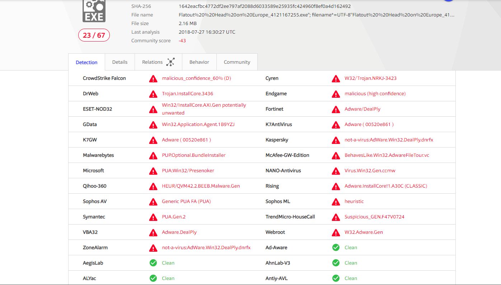Image resolution: width=501 pixels, height=285 pixels.
Task: Click the warning icon for DrWeb
Action: (x=153, y=94)
